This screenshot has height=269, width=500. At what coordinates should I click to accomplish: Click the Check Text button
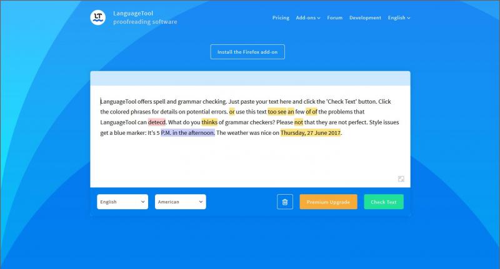point(384,202)
